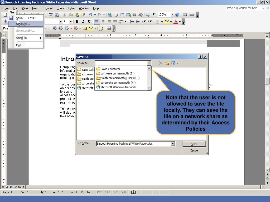The image size is (270, 202).
Task: Click the Columns icon
Action: 134,15
